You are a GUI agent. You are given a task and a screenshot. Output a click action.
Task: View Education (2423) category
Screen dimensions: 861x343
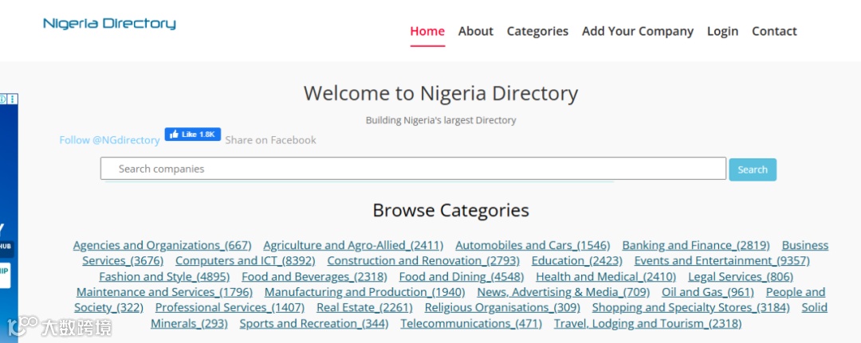point(576,260)
